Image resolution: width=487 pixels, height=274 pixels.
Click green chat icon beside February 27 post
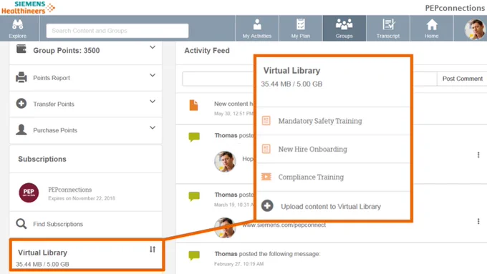(x=194, y=255)
